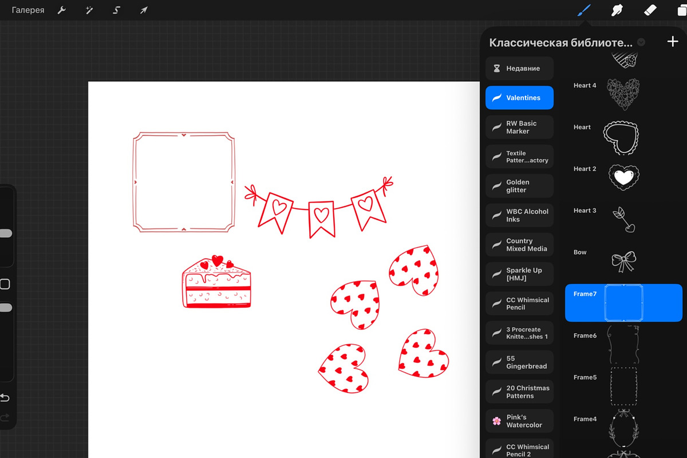687x458 pixels.
Task: Open the Textile Pattern Factory set
Action: 519,157
